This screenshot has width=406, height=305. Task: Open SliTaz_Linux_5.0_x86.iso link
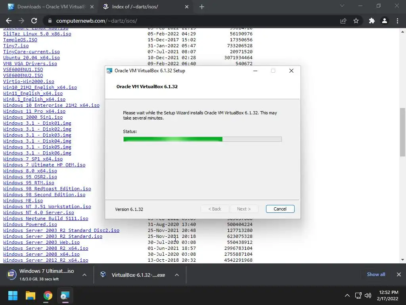click(37, 34)
